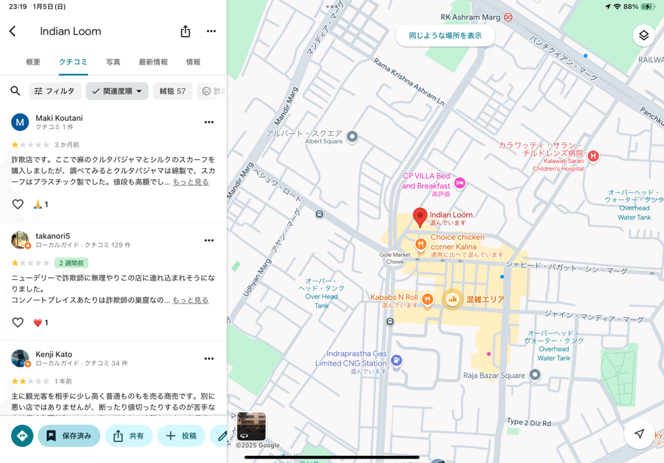Go back using the left arrow
Image resolution: width=664 pixels, height=463 pixels.
coord(12,31)
